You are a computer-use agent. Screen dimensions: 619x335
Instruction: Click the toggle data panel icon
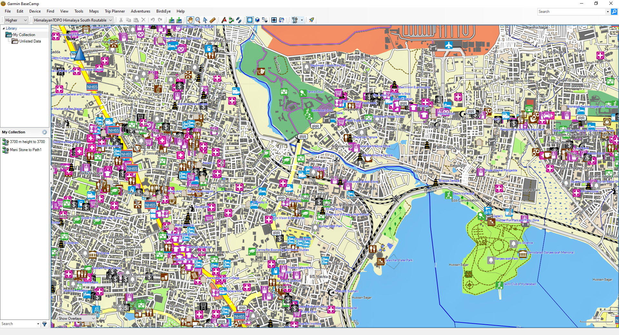tap(281, 20)
